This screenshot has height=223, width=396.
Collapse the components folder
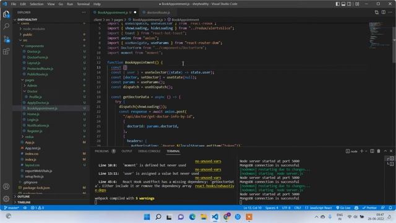click(35, 46)
